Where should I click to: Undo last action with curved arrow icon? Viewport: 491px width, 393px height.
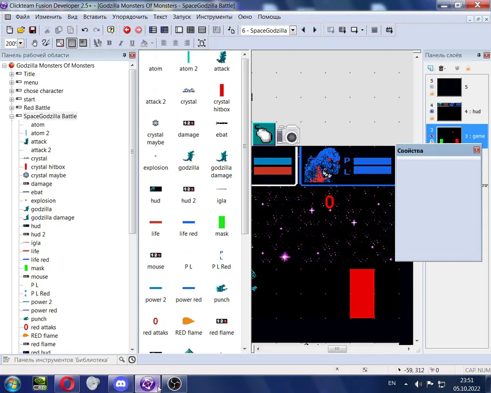pyautogui.click(x=85, y=30)
